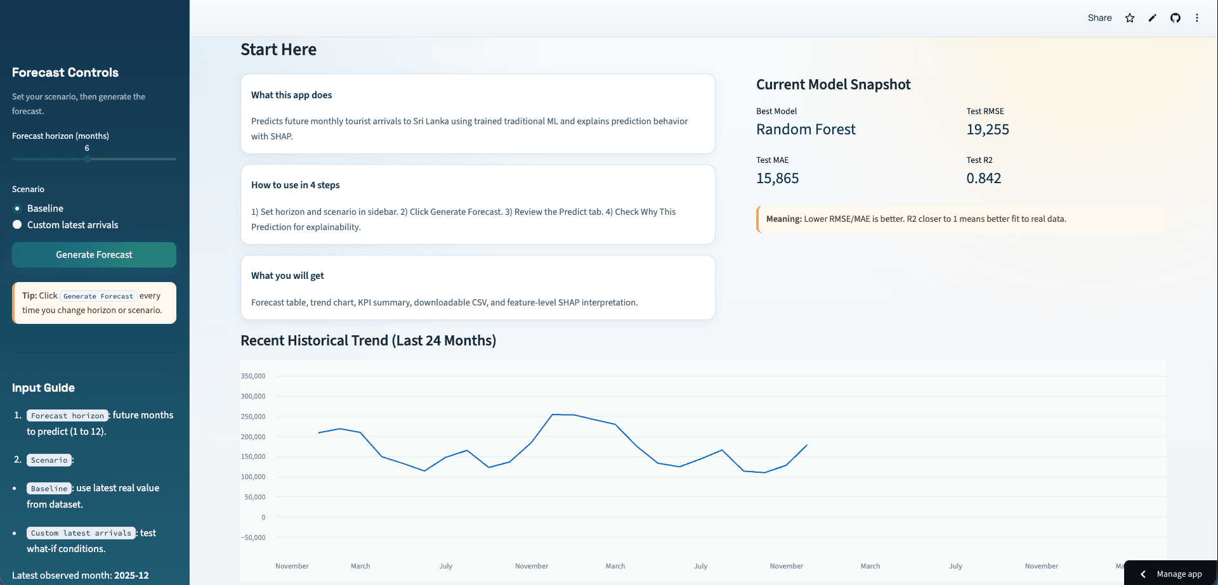
Task: Click the historical trend line chart
Action: [x=703, y=469]
